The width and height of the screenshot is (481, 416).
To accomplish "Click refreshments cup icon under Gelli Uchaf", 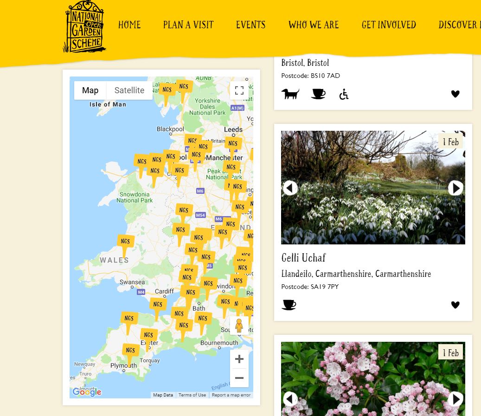I will click(289, 305).
